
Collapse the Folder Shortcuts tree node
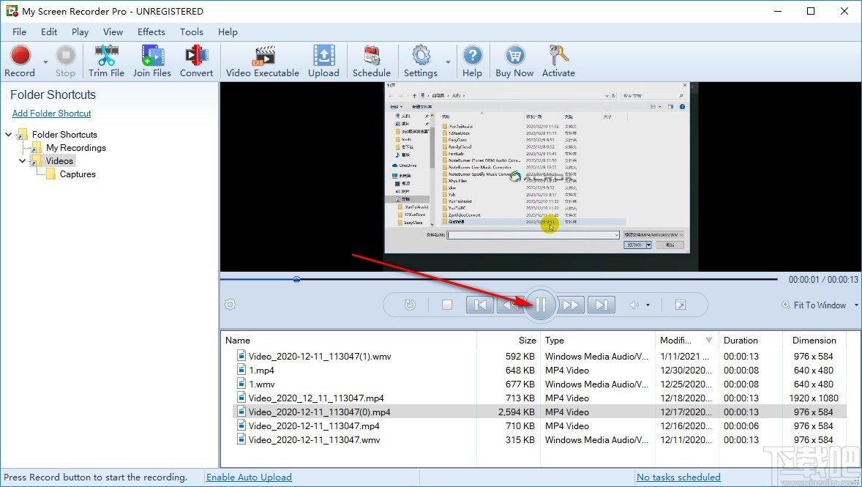(7, 134)
